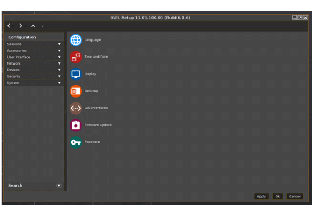Click the Cancel button

point(295,196)
